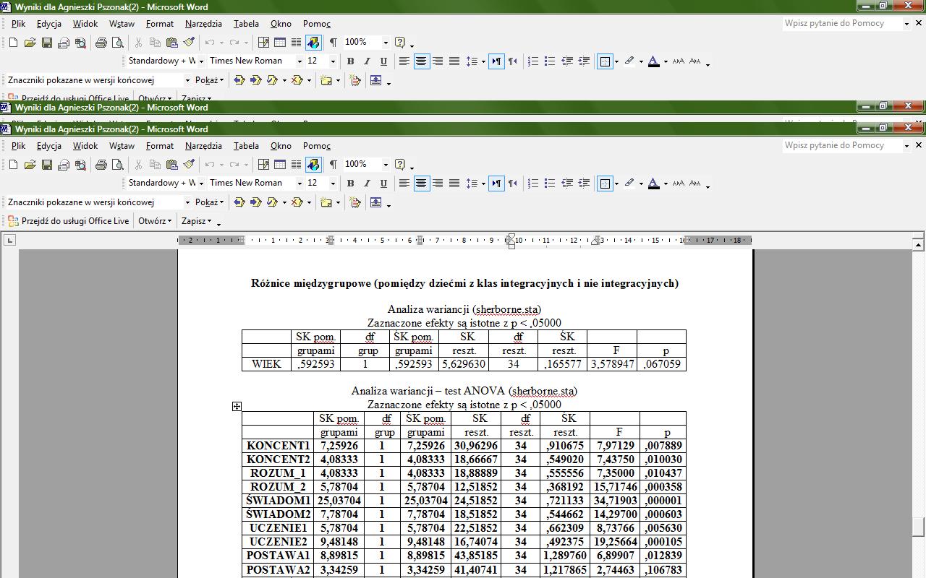Click the Copy icon in front Word window
This screenshot has height=578, width=926.
[x=155, y=165]
